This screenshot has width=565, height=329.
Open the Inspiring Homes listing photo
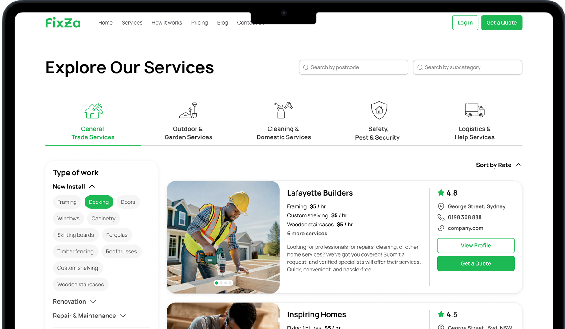click(223, 316)
